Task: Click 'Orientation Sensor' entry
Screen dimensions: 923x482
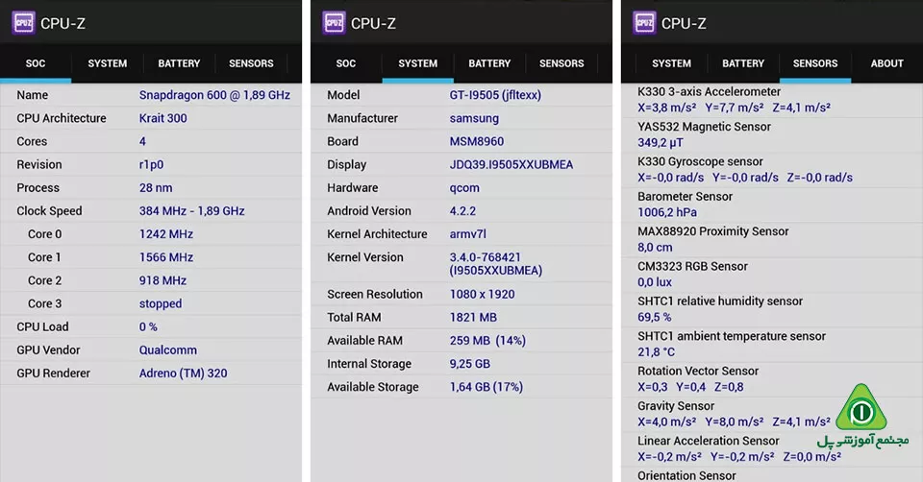Action: click(686, 475)
